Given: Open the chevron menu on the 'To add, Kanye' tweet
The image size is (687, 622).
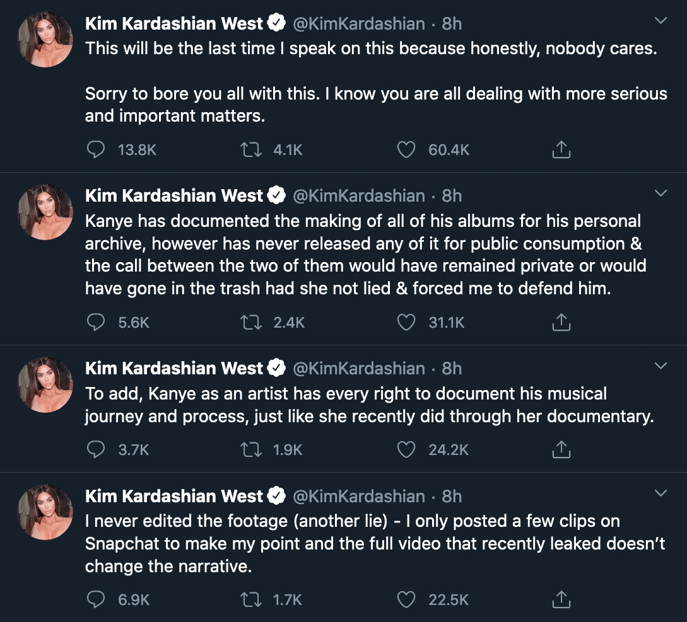Looking at the screenshot, I should [x=661, y=366].
